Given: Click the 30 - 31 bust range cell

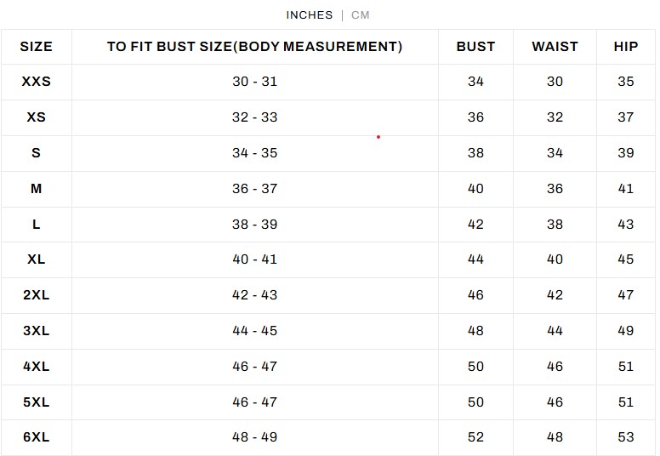Looking at the screenshot, I should (254, 82).
